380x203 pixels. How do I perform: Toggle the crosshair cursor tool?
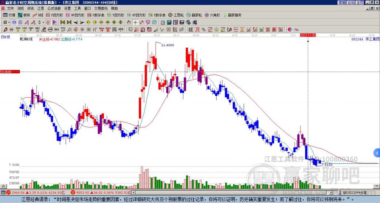(135, 23)
